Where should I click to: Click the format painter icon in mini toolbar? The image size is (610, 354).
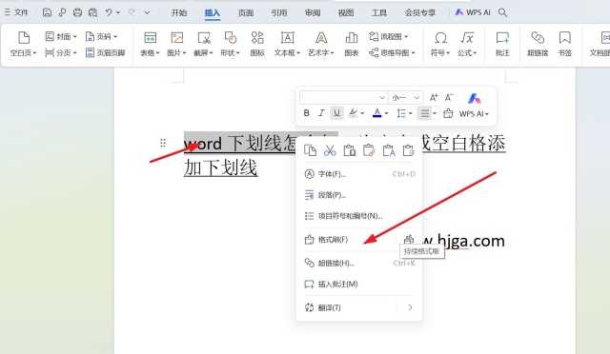(x=448, y=113)
